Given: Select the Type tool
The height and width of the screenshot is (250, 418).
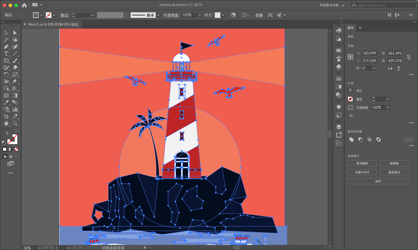Looking at the screenshot, I should click(x=6, y=54).
